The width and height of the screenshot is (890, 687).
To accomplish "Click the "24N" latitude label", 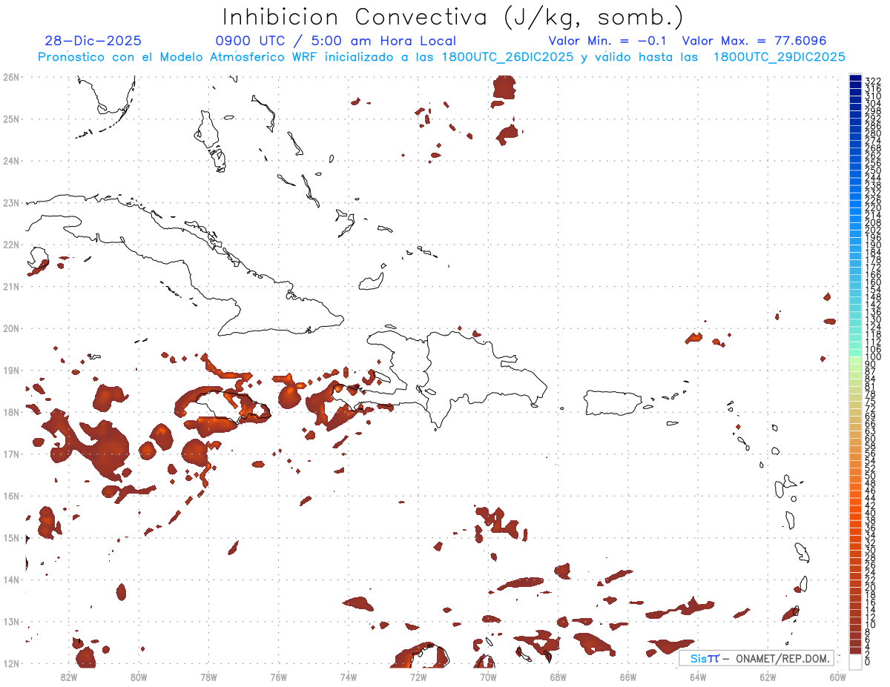I will [x=11, y=160].
